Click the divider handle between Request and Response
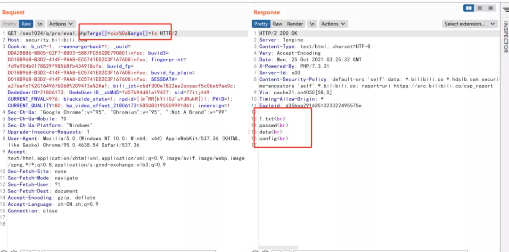This screenshot has width=509, height=252. point(249,131)
